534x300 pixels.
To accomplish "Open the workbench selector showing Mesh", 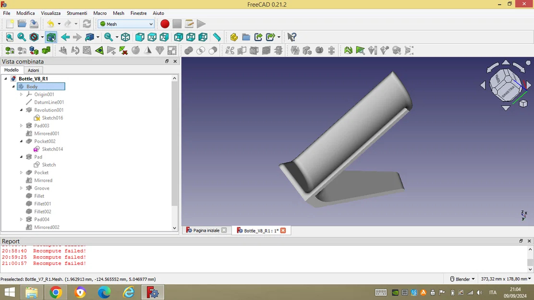I will coord(126,24).
